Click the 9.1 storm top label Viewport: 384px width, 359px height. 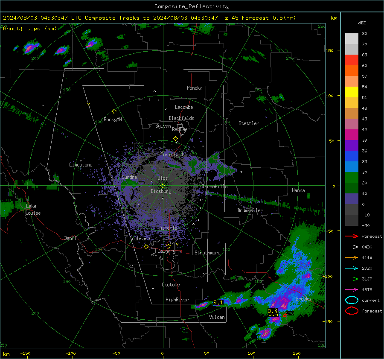click(x=218, y=303)
